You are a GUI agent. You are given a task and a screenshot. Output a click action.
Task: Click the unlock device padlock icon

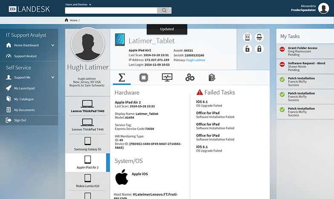(x=248, y=49)
